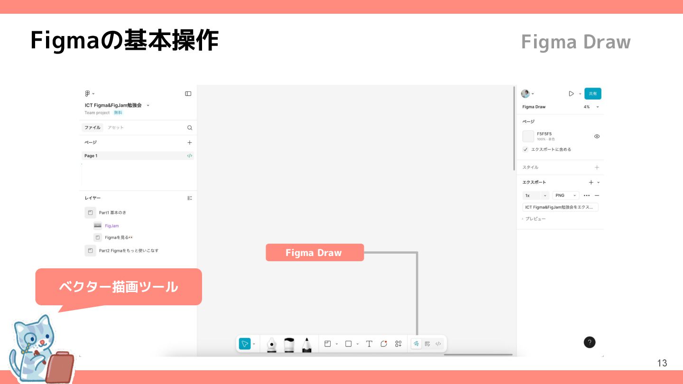Toggle the sidebar collapse icon
683x384 pixels.
[188, 93]
